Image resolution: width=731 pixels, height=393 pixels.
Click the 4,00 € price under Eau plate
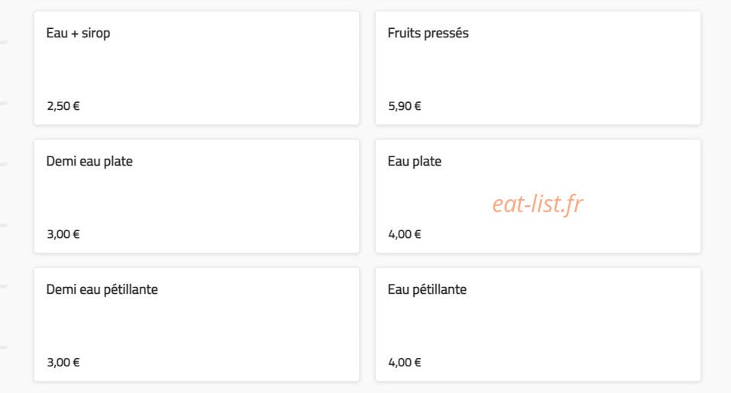point(405,234)
